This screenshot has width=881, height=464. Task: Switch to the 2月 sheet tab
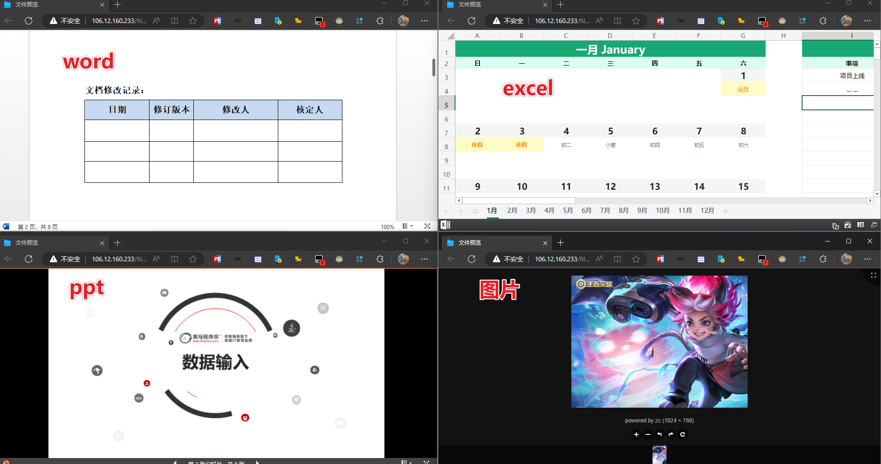(512, 211)
